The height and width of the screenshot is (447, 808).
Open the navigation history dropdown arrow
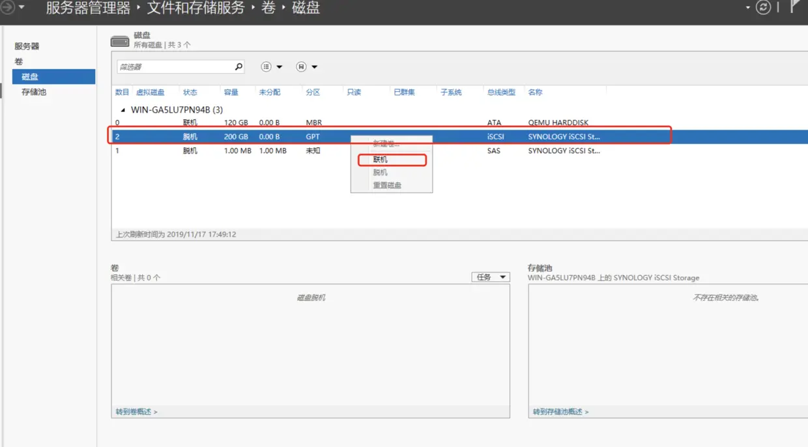pos(22,8)
